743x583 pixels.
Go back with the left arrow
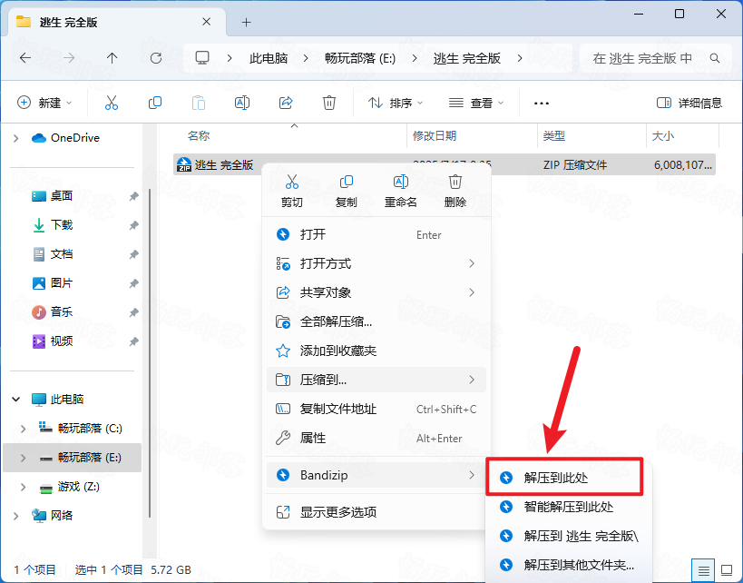tap(25, 58)
